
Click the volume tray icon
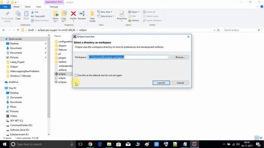click(238, 144)
